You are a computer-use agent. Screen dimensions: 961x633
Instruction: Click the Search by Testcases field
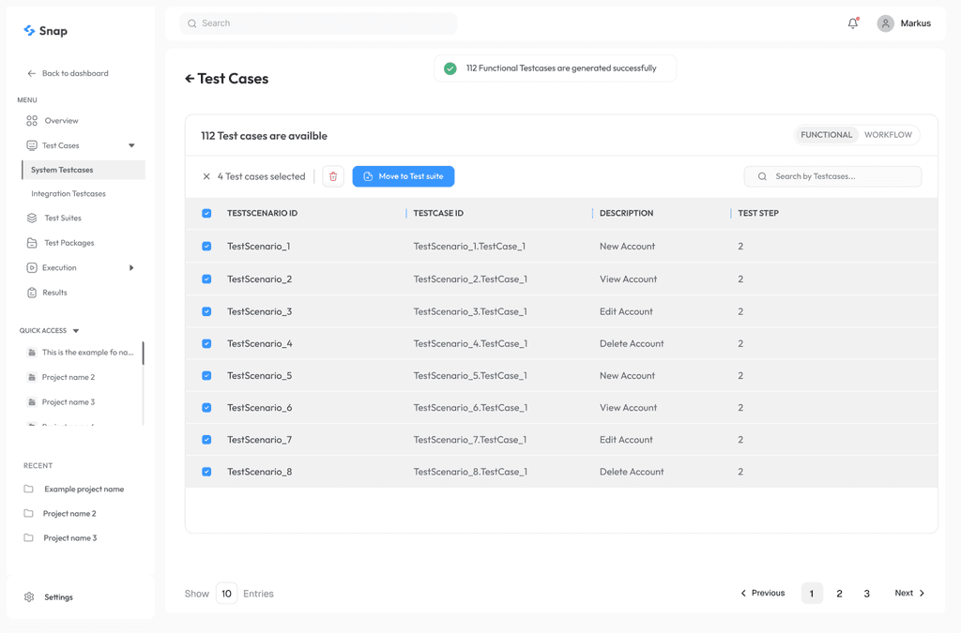[x=832, y=176]
